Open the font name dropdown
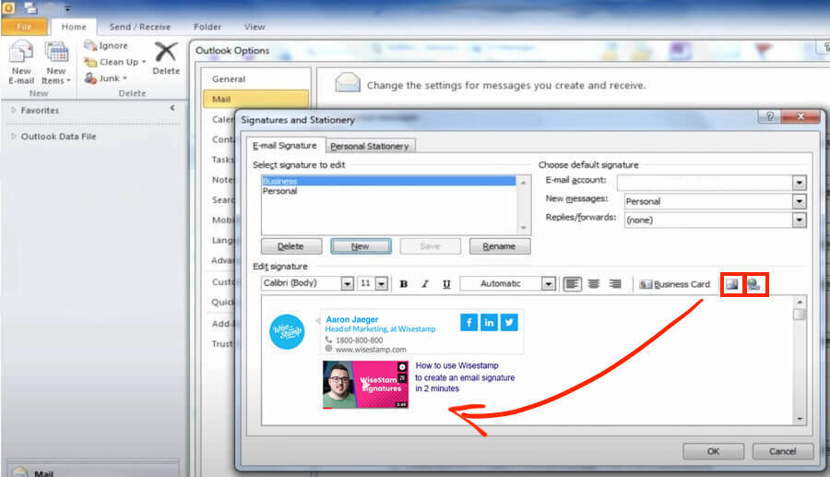The height and width of the screenshot is (477, 830). click(348, 284)
